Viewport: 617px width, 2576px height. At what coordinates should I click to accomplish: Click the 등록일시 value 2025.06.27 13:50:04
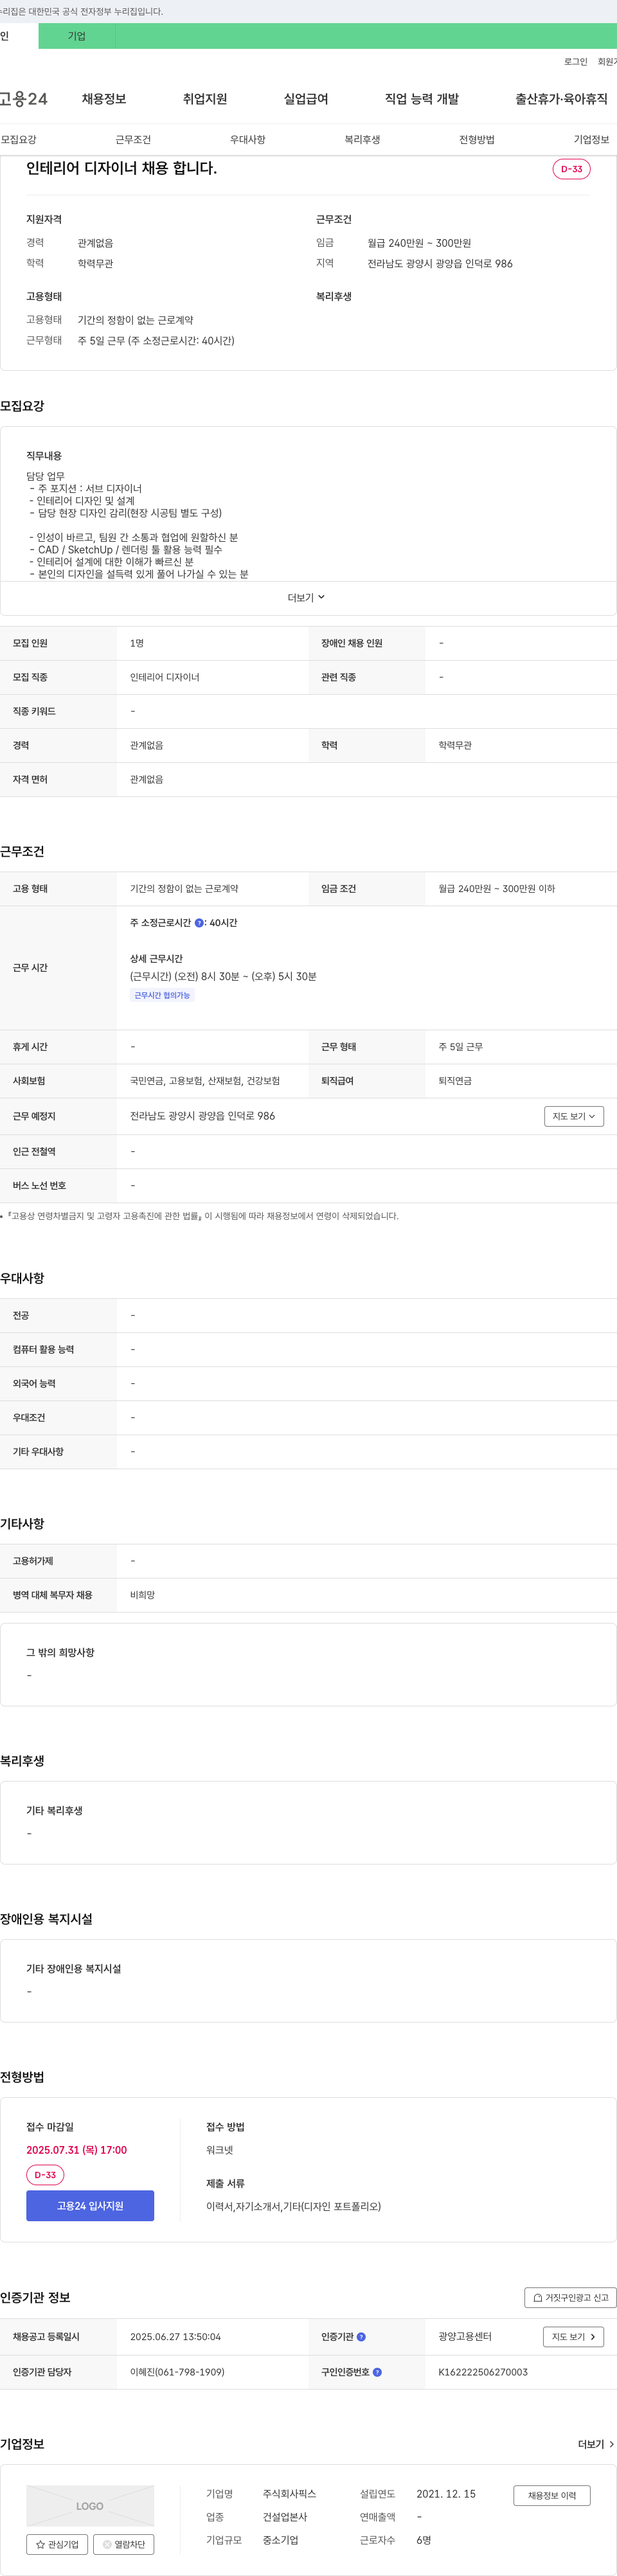click(x=175, y=2337)
